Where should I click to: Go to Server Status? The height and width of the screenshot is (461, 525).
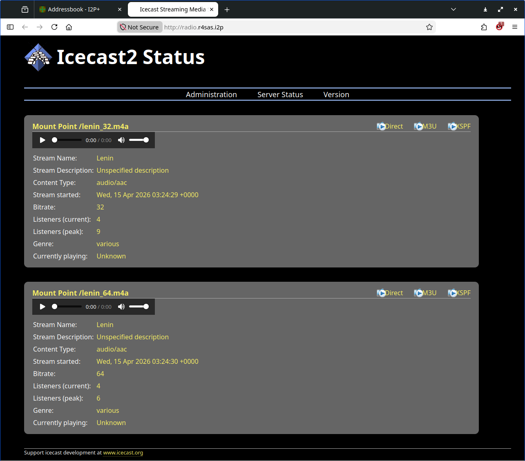pos(280,95)
